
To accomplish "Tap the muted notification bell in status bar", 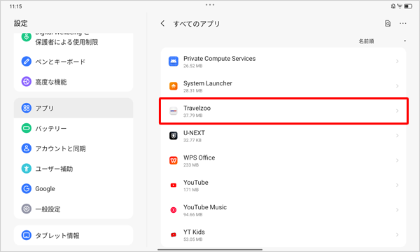I will pyautogui.click(x=393, y=6).
